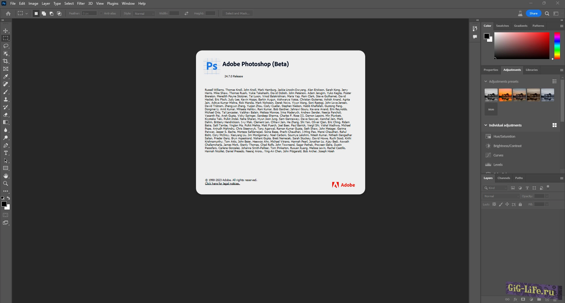Select the Crop tool
This screenshot has width=565, height=303.
pos(6,61)
